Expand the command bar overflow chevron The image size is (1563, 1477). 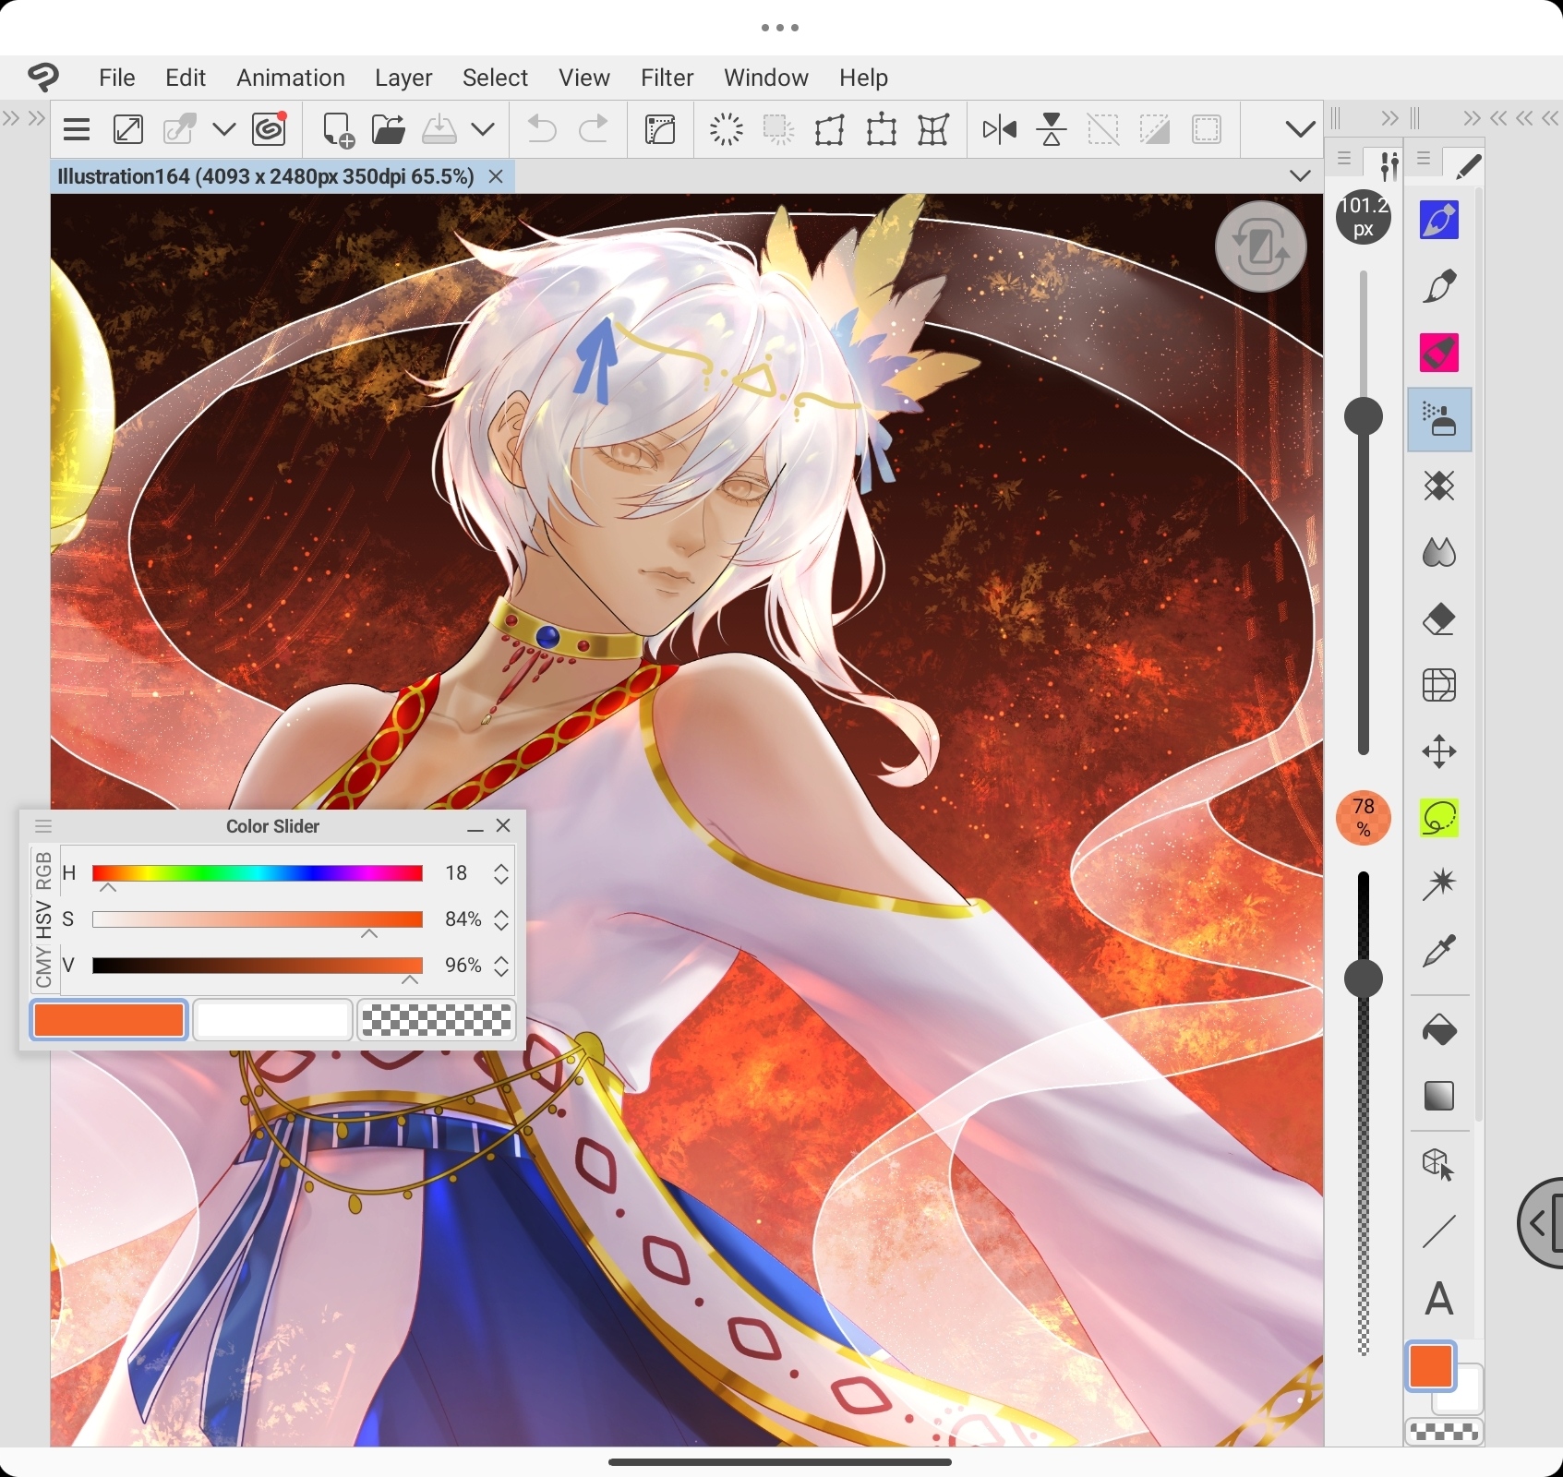(x=1300, y=130)
